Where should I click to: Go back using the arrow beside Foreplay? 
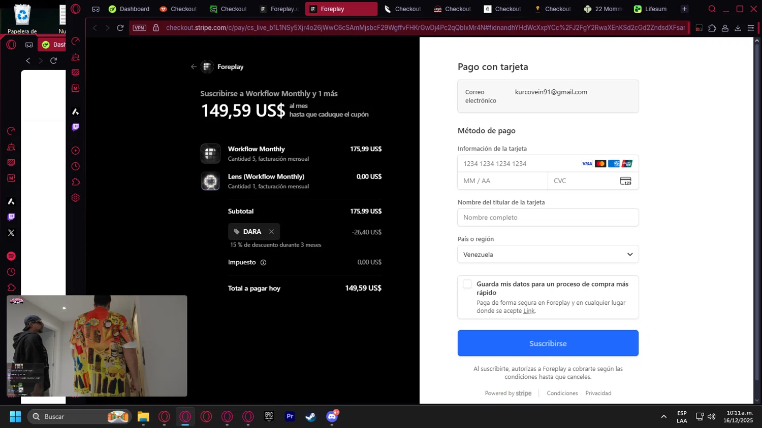coord(194,66)
